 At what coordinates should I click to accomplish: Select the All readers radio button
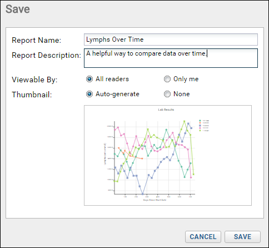89,79
